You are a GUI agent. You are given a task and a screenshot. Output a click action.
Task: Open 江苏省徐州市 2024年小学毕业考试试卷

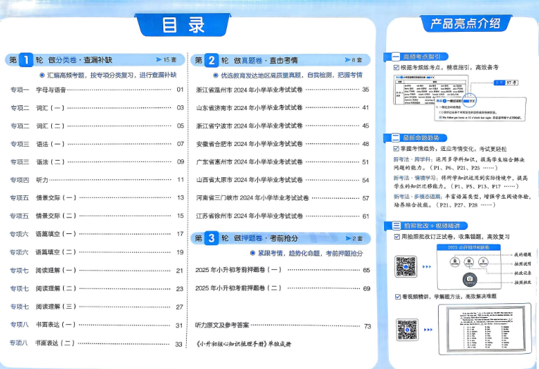click(x=282, y=216)
